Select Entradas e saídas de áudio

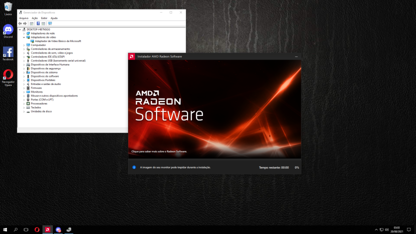click(46, 84)
